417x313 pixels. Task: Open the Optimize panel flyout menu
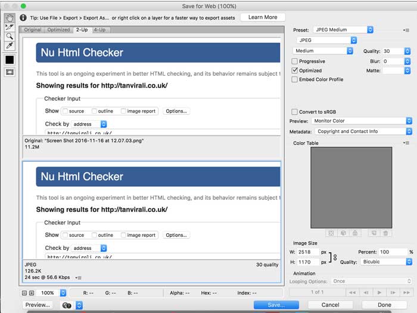click(406, 30)
